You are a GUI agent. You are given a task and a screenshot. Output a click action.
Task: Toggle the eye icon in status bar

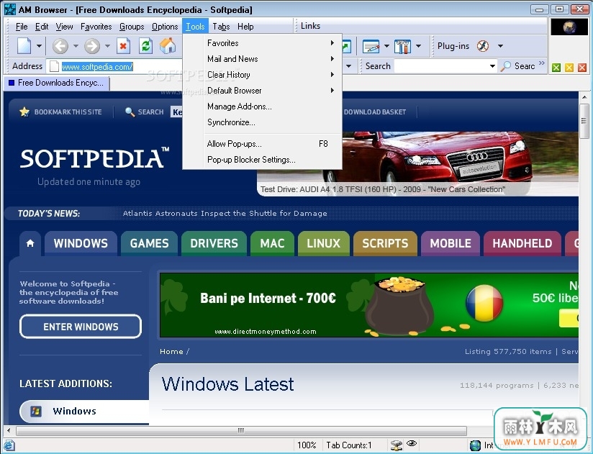tap(412, 443)
